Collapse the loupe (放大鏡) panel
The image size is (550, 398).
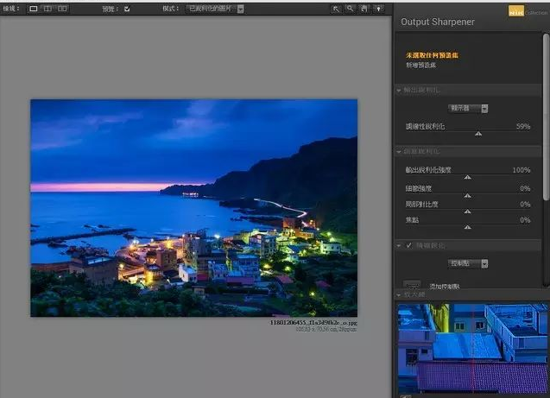(399, 296)
